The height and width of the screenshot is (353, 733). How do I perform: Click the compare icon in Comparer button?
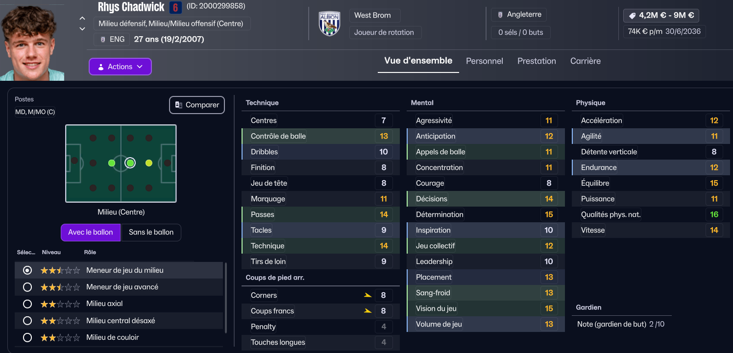coord(179,105)
